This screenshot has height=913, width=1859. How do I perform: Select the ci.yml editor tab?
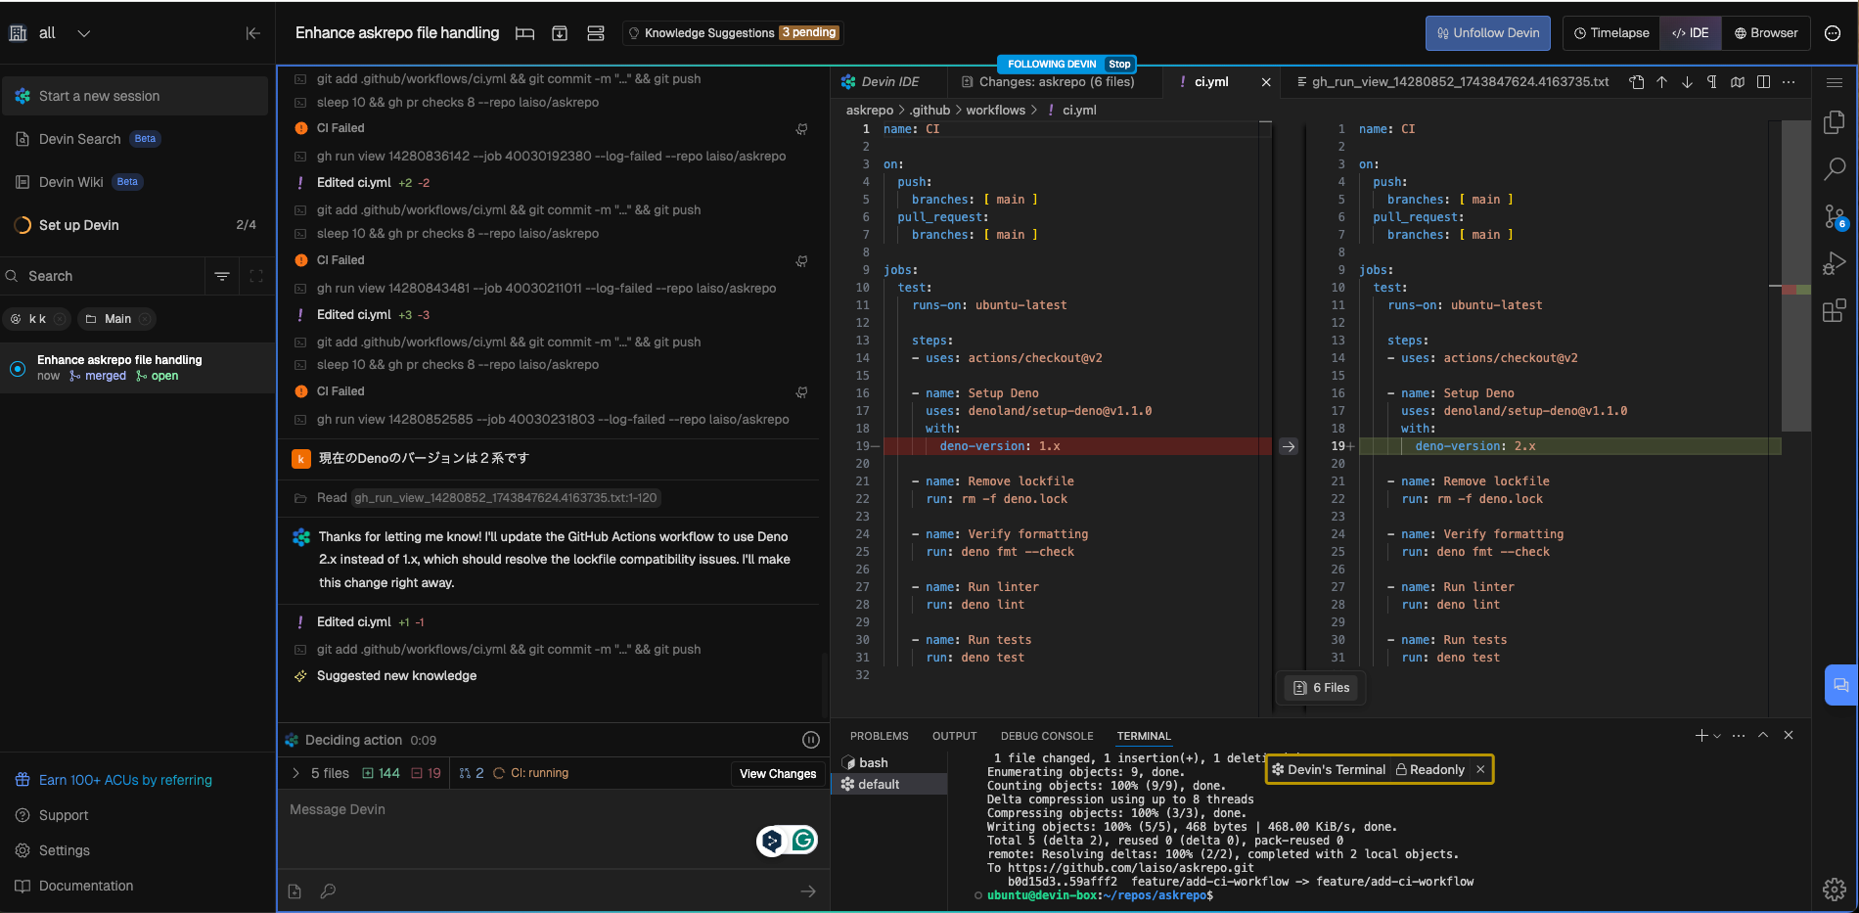tap(1210, 82)
